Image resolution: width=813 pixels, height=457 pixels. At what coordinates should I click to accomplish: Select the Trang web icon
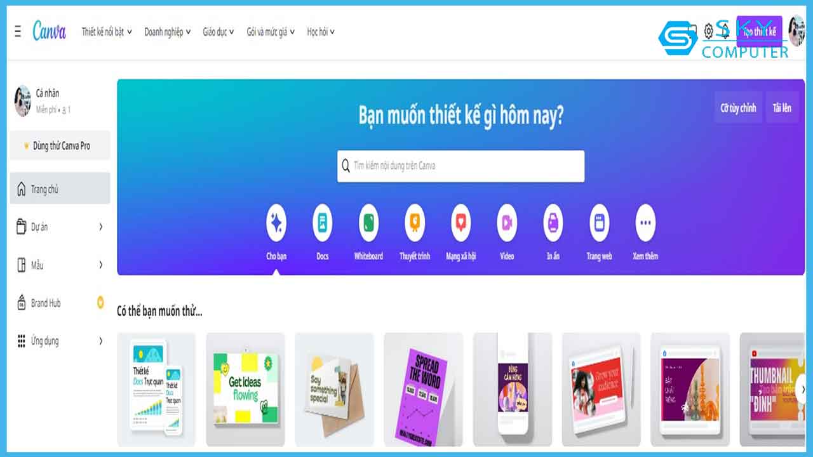pos(599,223)
